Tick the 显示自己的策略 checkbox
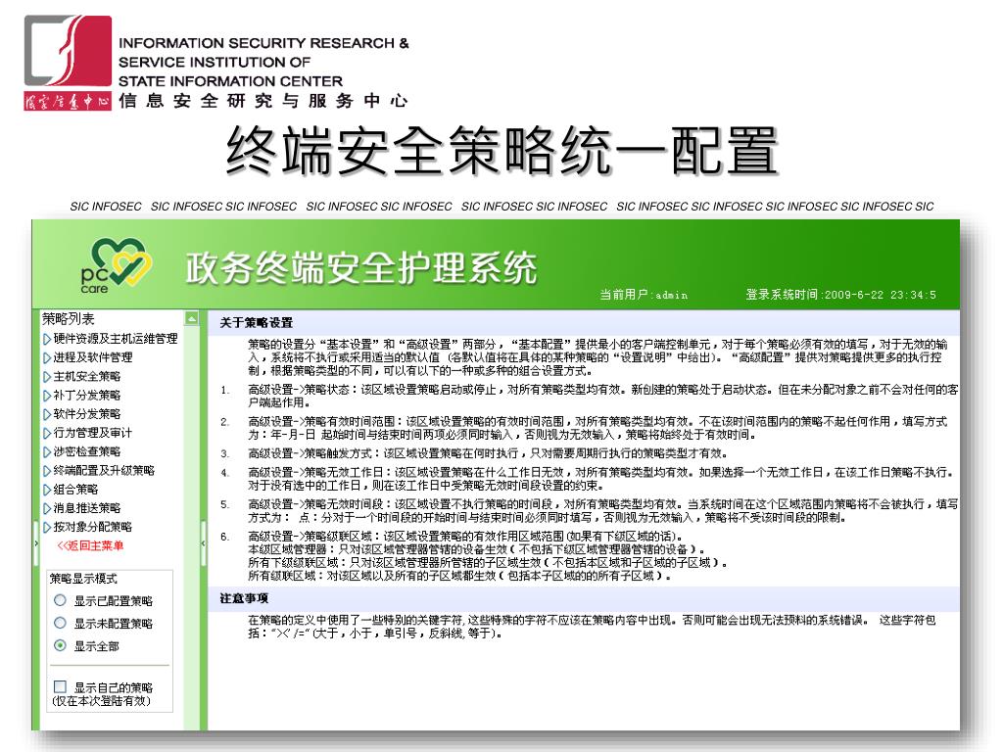The image size is (1003, 752). coord(60,686)
